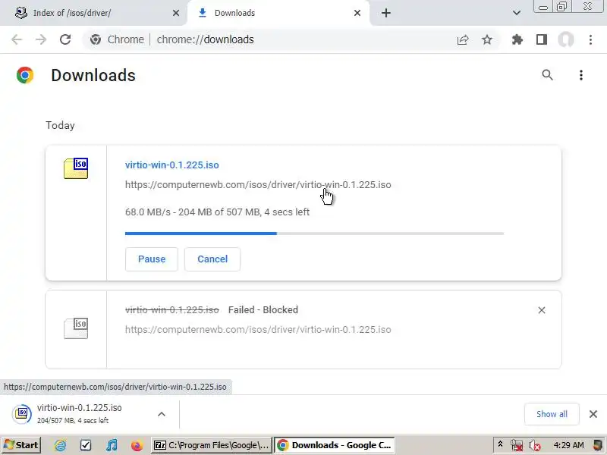This screenshot has height=455, width=607.
Task: Open the virtio-win-0.1.225.iso file link
Action: [x=172, y=165]
